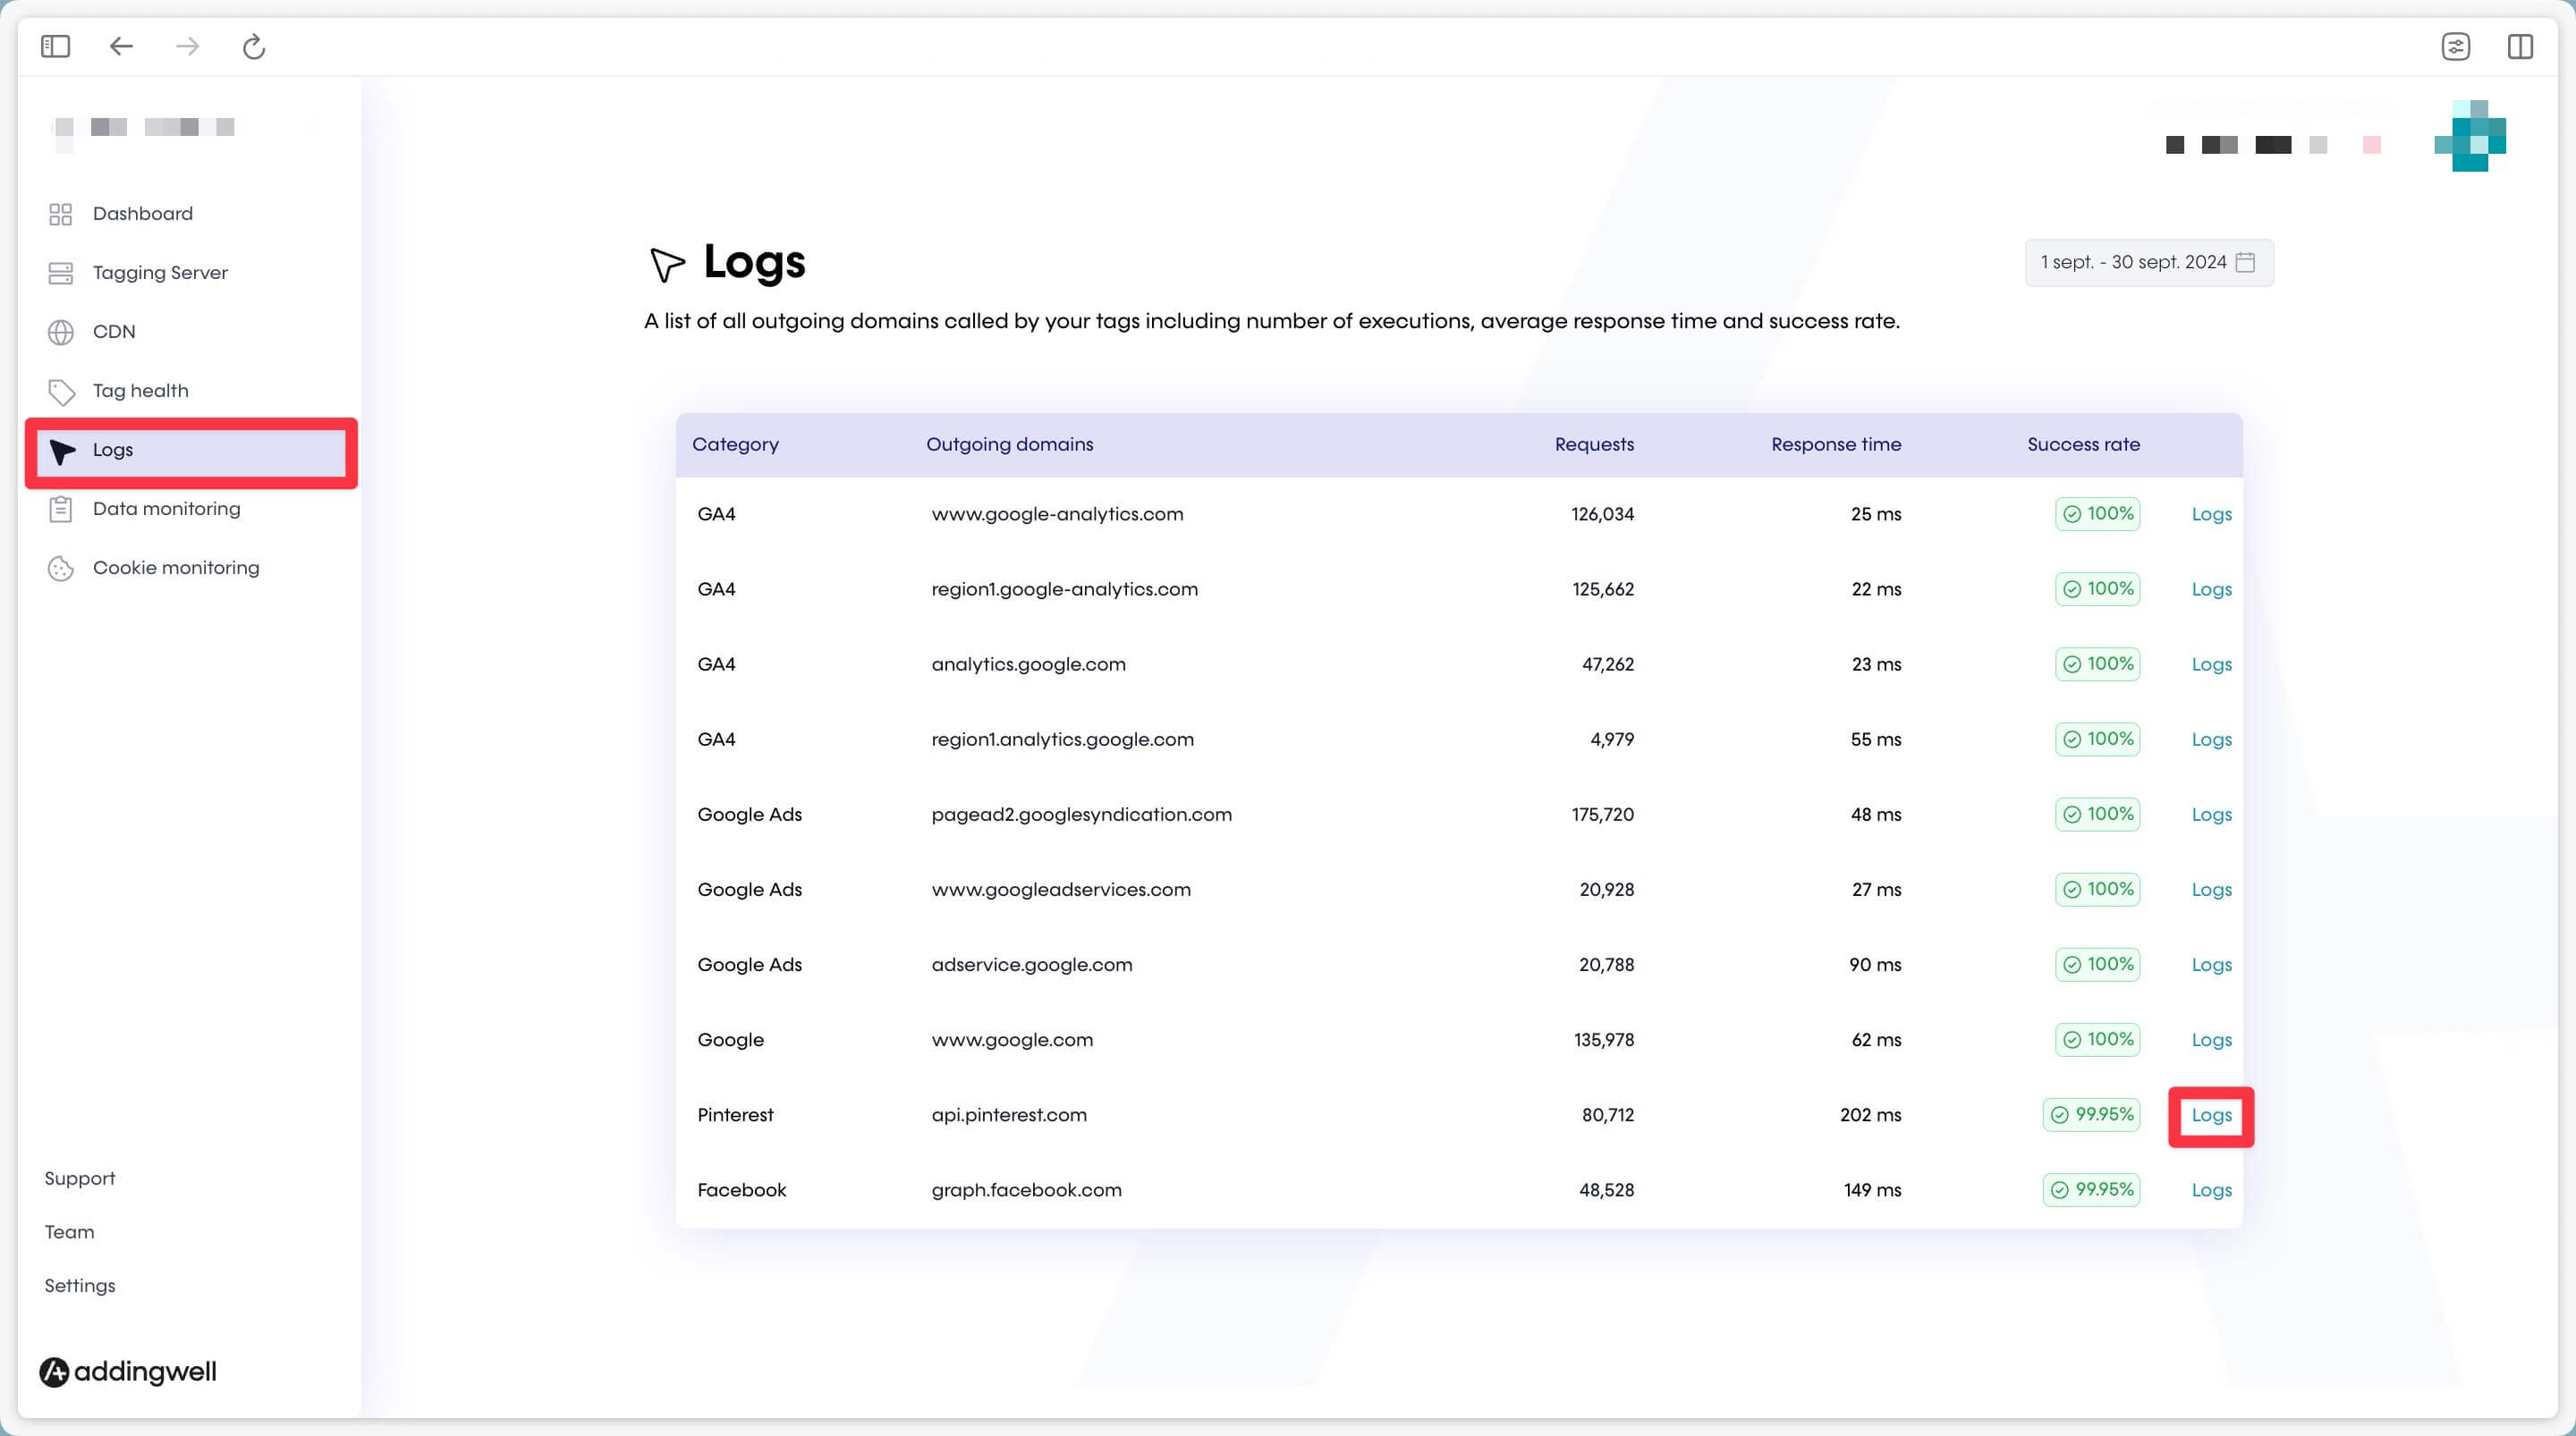Open the Support link
This screenshot has height=1436, width=2576.
(x=80, y=1178)
